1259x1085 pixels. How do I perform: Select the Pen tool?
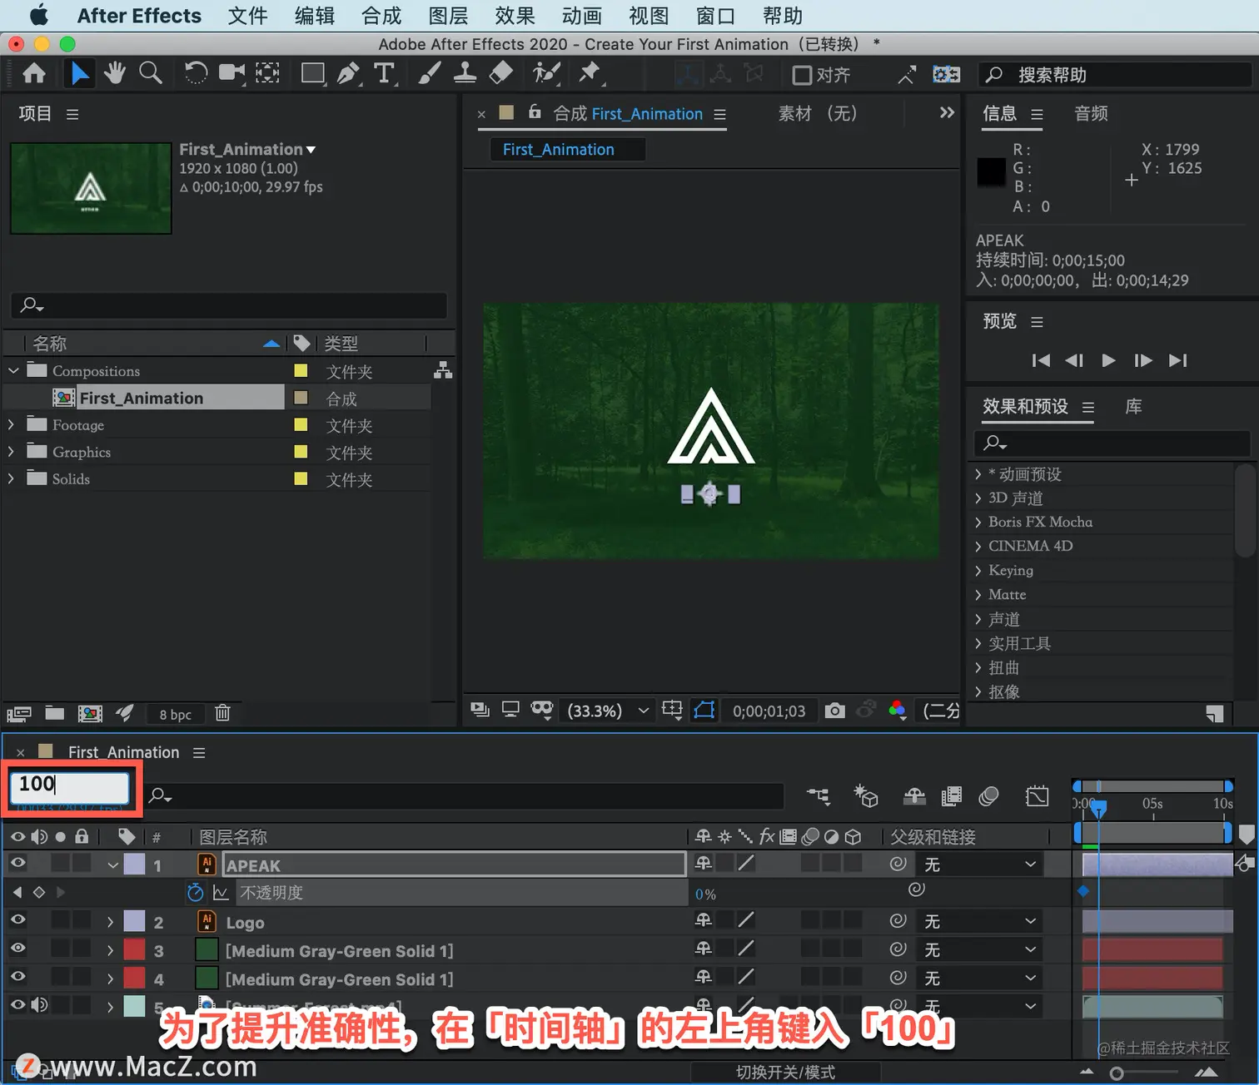coord(348,74)
